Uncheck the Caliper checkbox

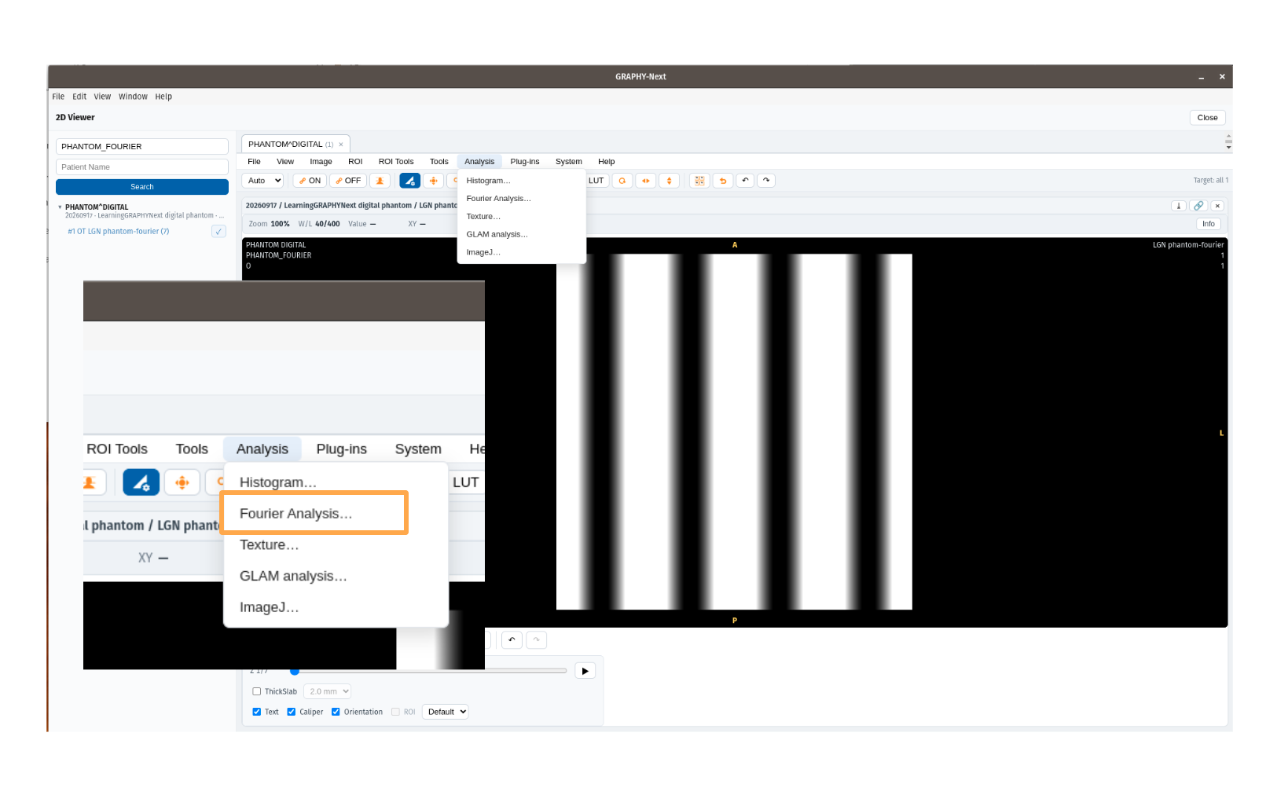click(x=291, y=713)
